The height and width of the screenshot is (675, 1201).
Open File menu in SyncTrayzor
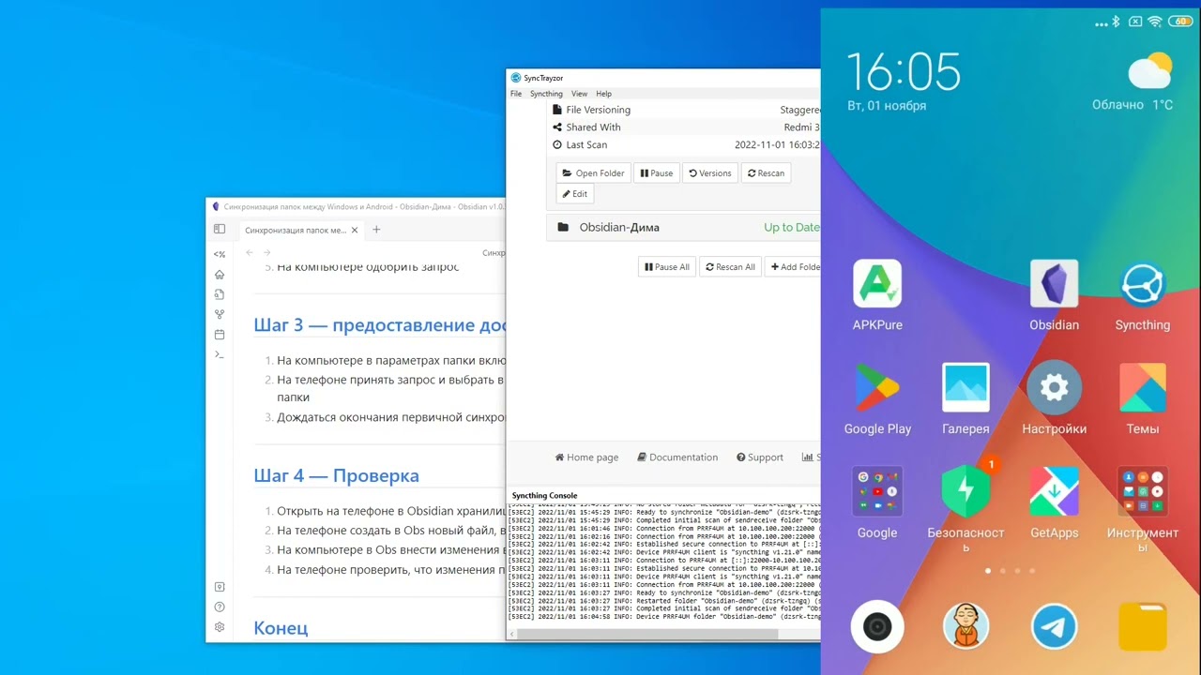[x=516, y=94]
